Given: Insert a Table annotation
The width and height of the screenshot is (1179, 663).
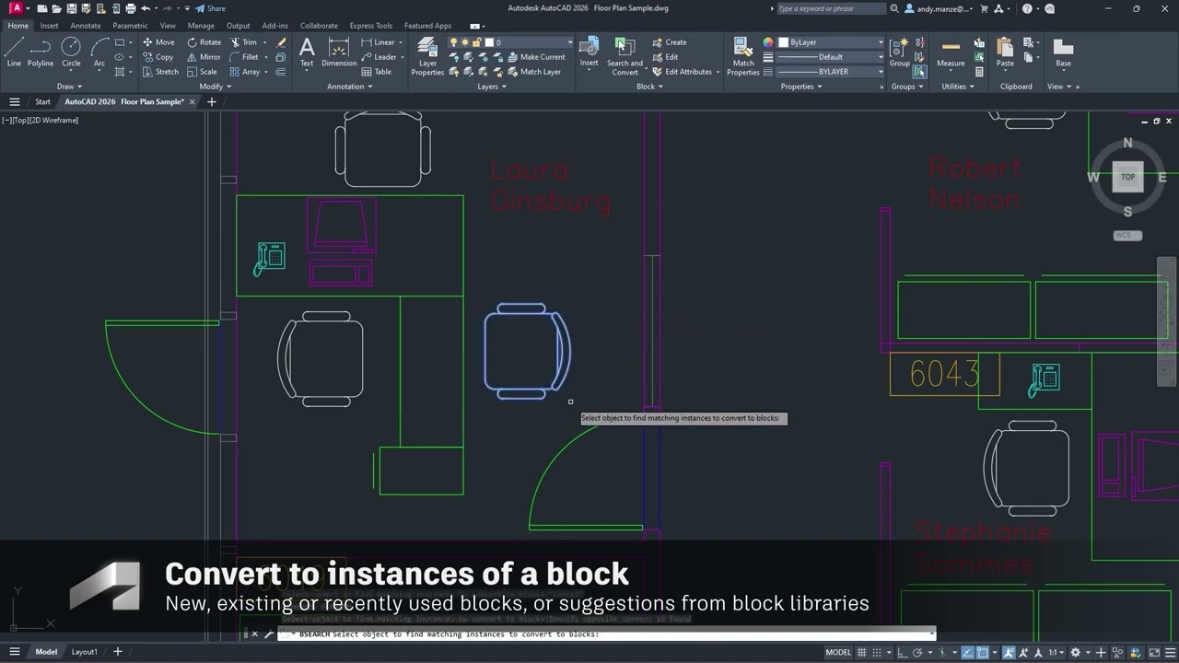Looking at the screenshot, I should (x=377, y=72).
